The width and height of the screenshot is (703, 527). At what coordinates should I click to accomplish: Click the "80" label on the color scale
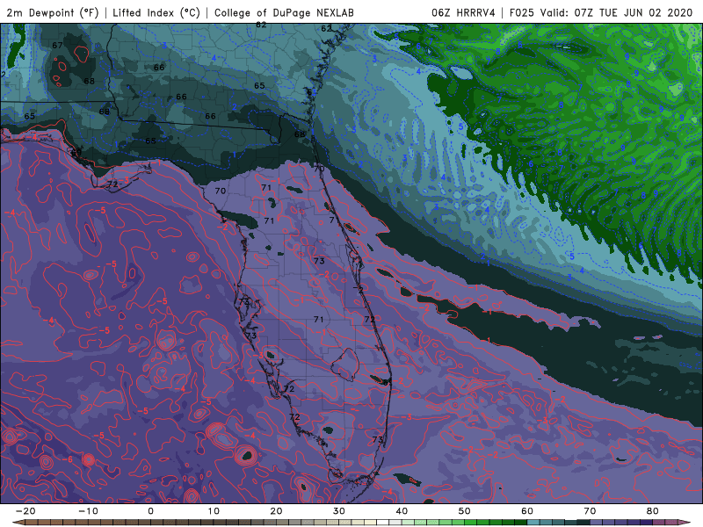pyautogui.click(x=653, y=511)
